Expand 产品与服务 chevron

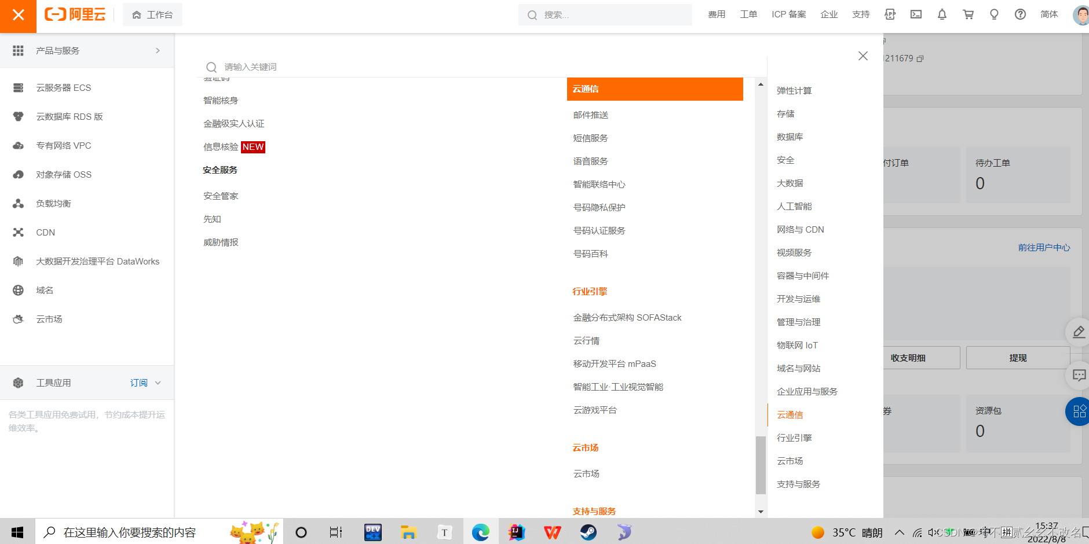(158, 51)
